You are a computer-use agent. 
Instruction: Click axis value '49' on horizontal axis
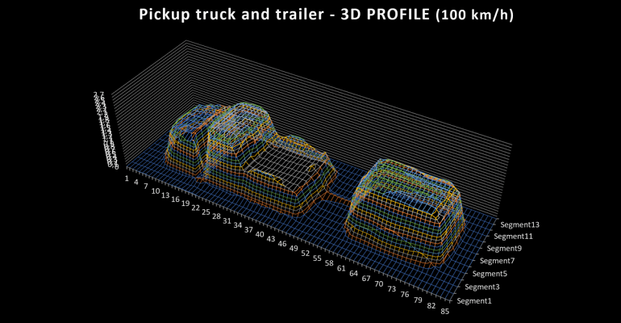tap(294, 248)
